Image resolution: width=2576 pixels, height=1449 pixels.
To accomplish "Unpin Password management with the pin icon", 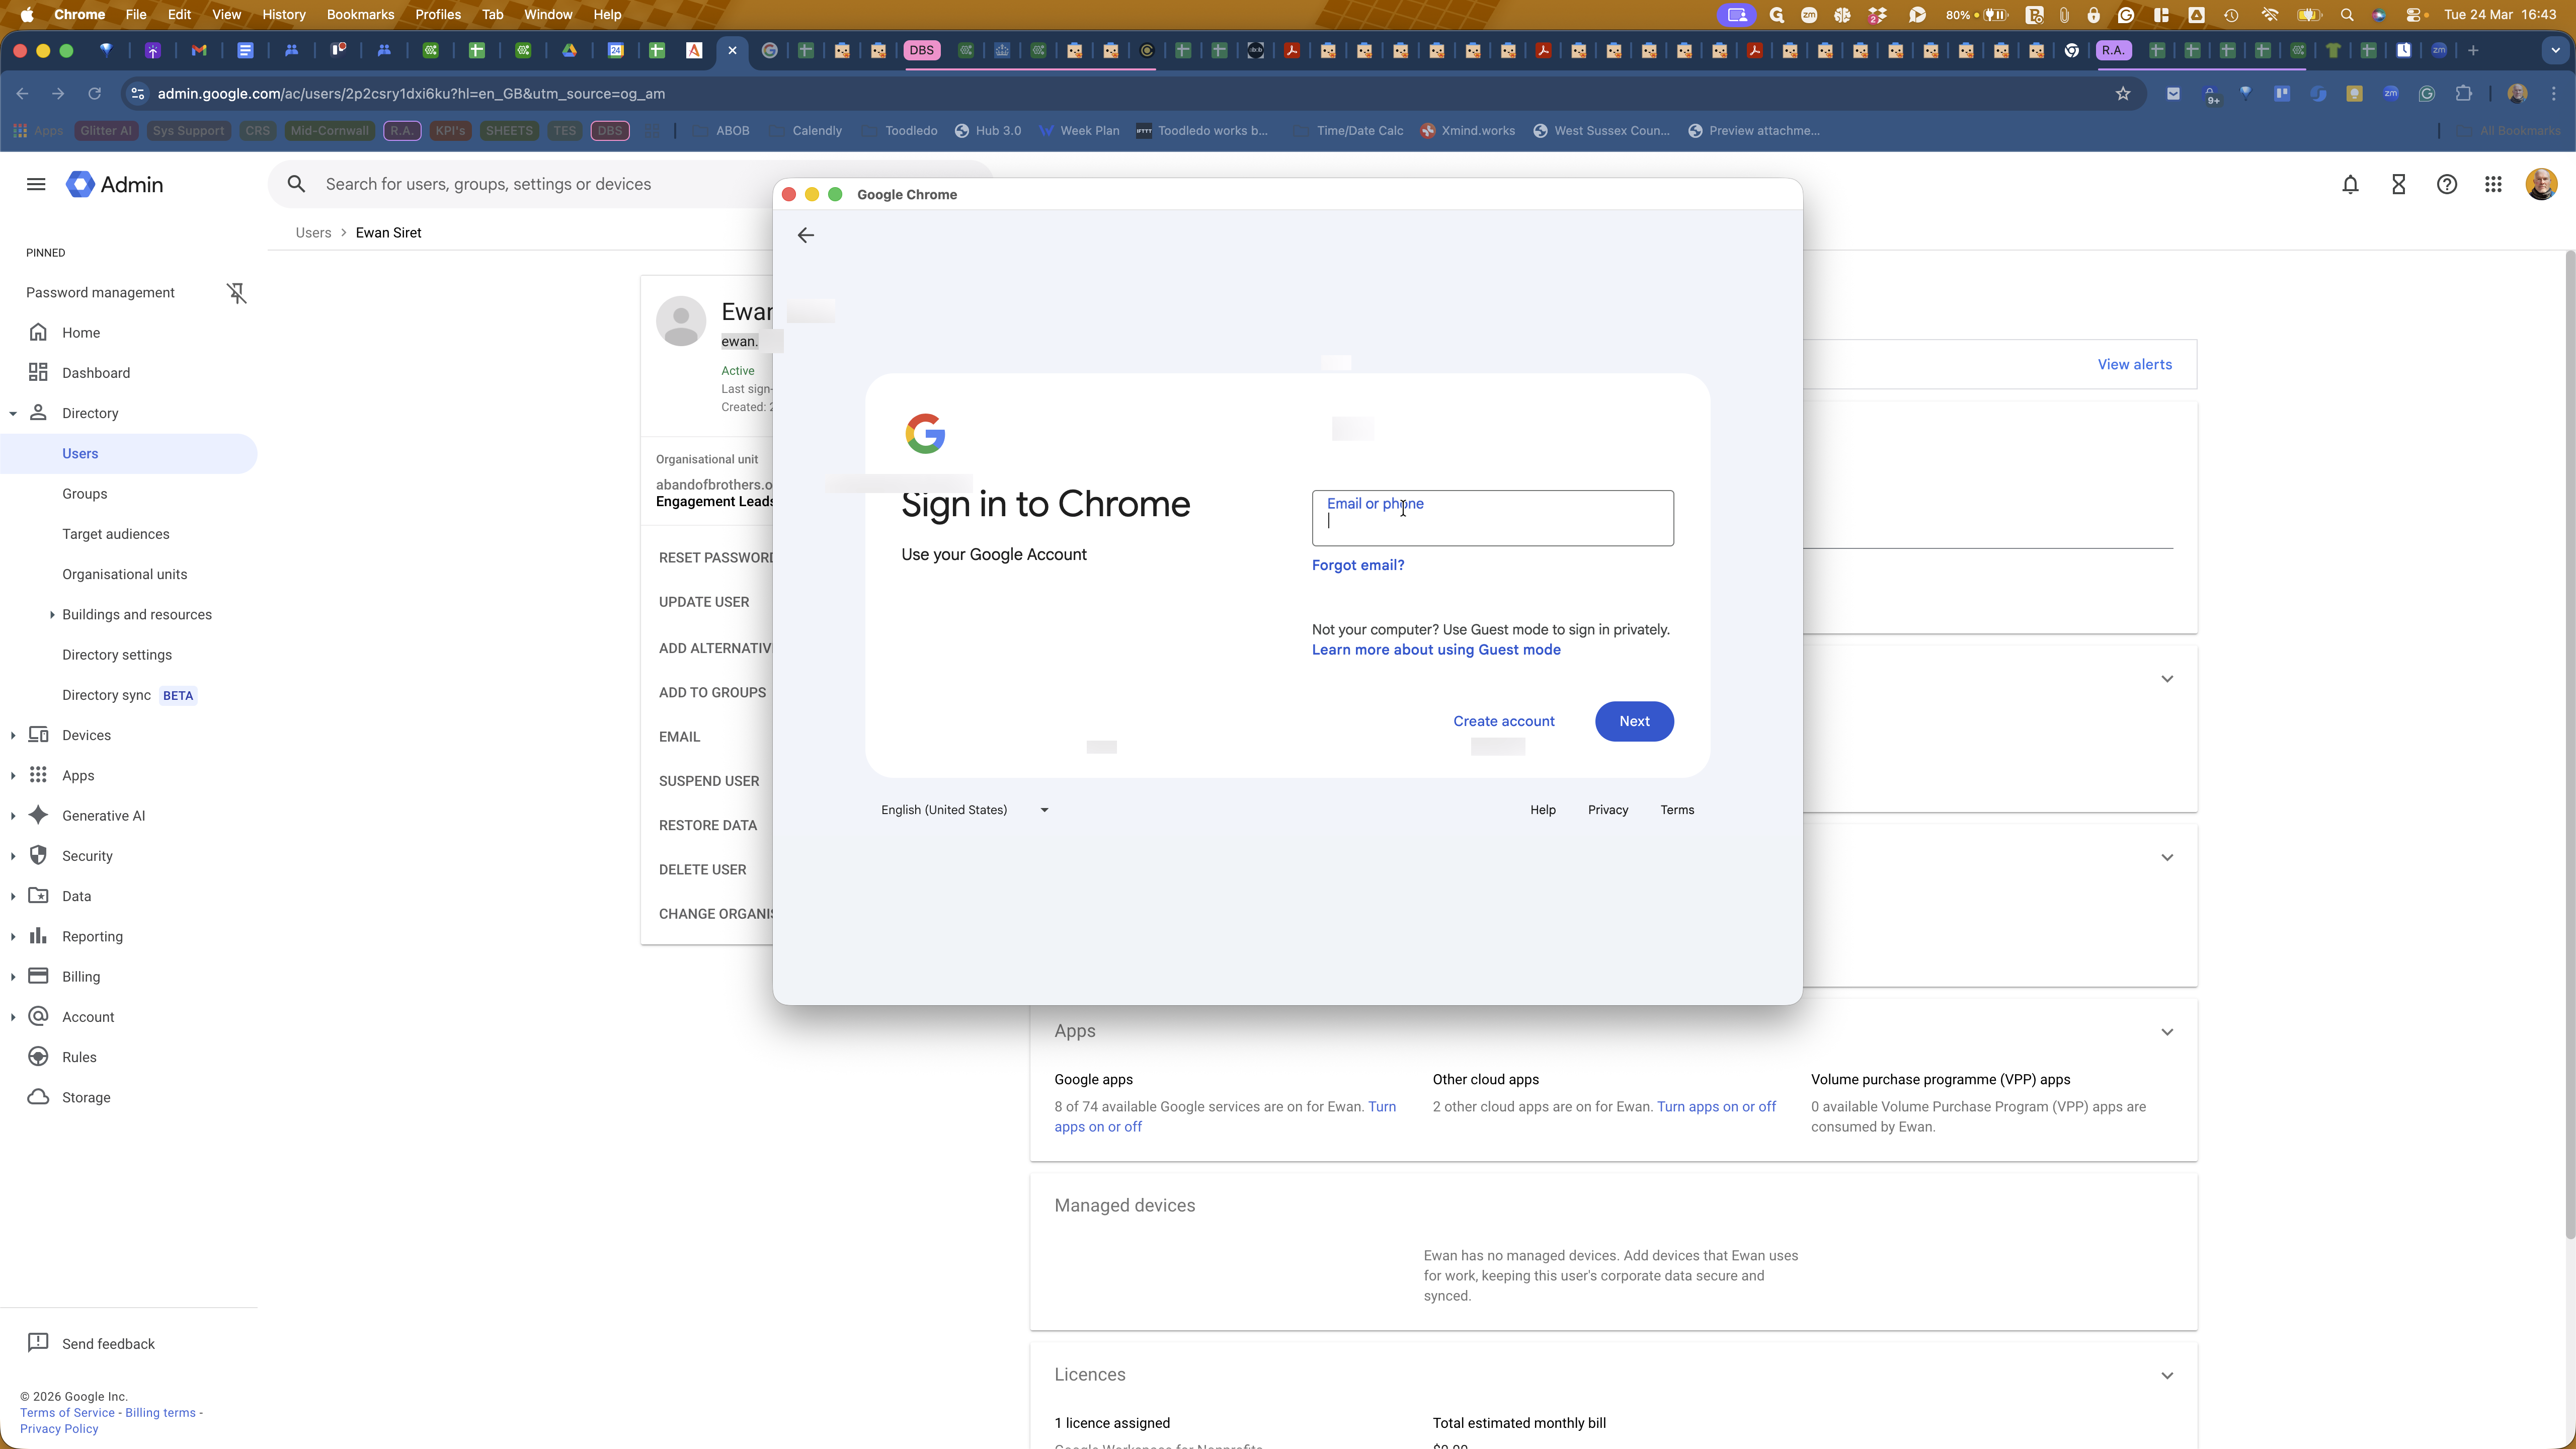I will [x=236, y=293].
